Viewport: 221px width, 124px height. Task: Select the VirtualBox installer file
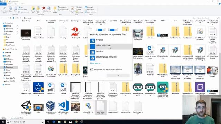click(x=51, y=107)
